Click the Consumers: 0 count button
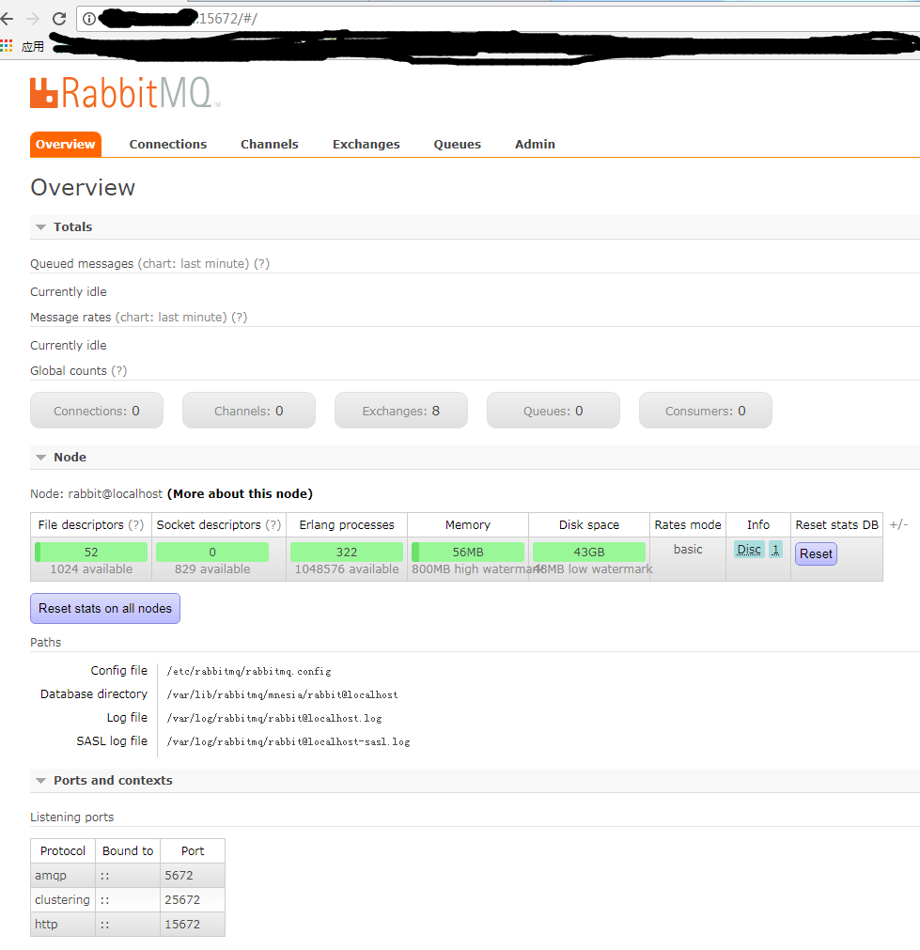920x950 pixels. (x=706, y=411)
